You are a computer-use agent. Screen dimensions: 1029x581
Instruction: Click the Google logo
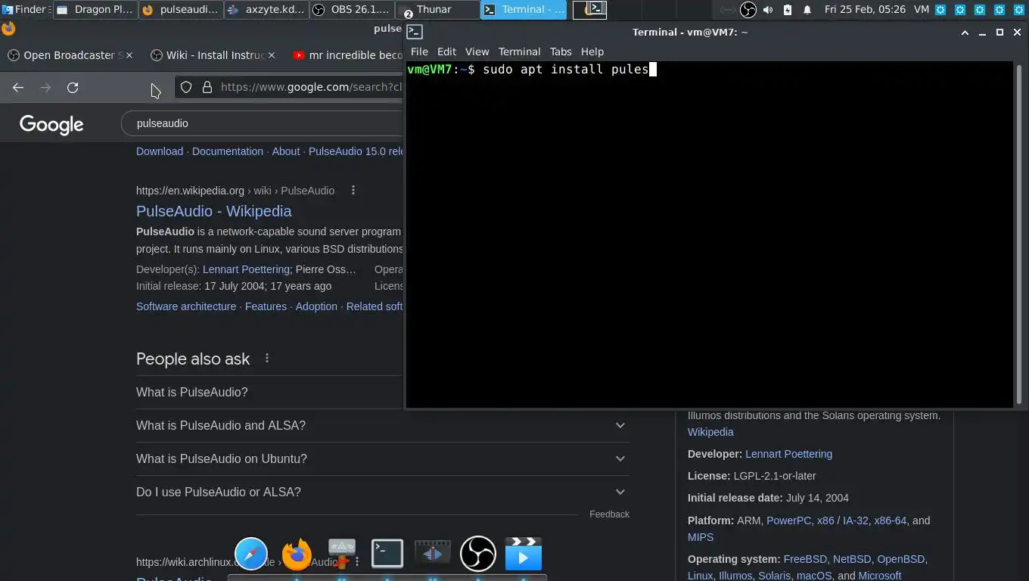click(51, 124)
